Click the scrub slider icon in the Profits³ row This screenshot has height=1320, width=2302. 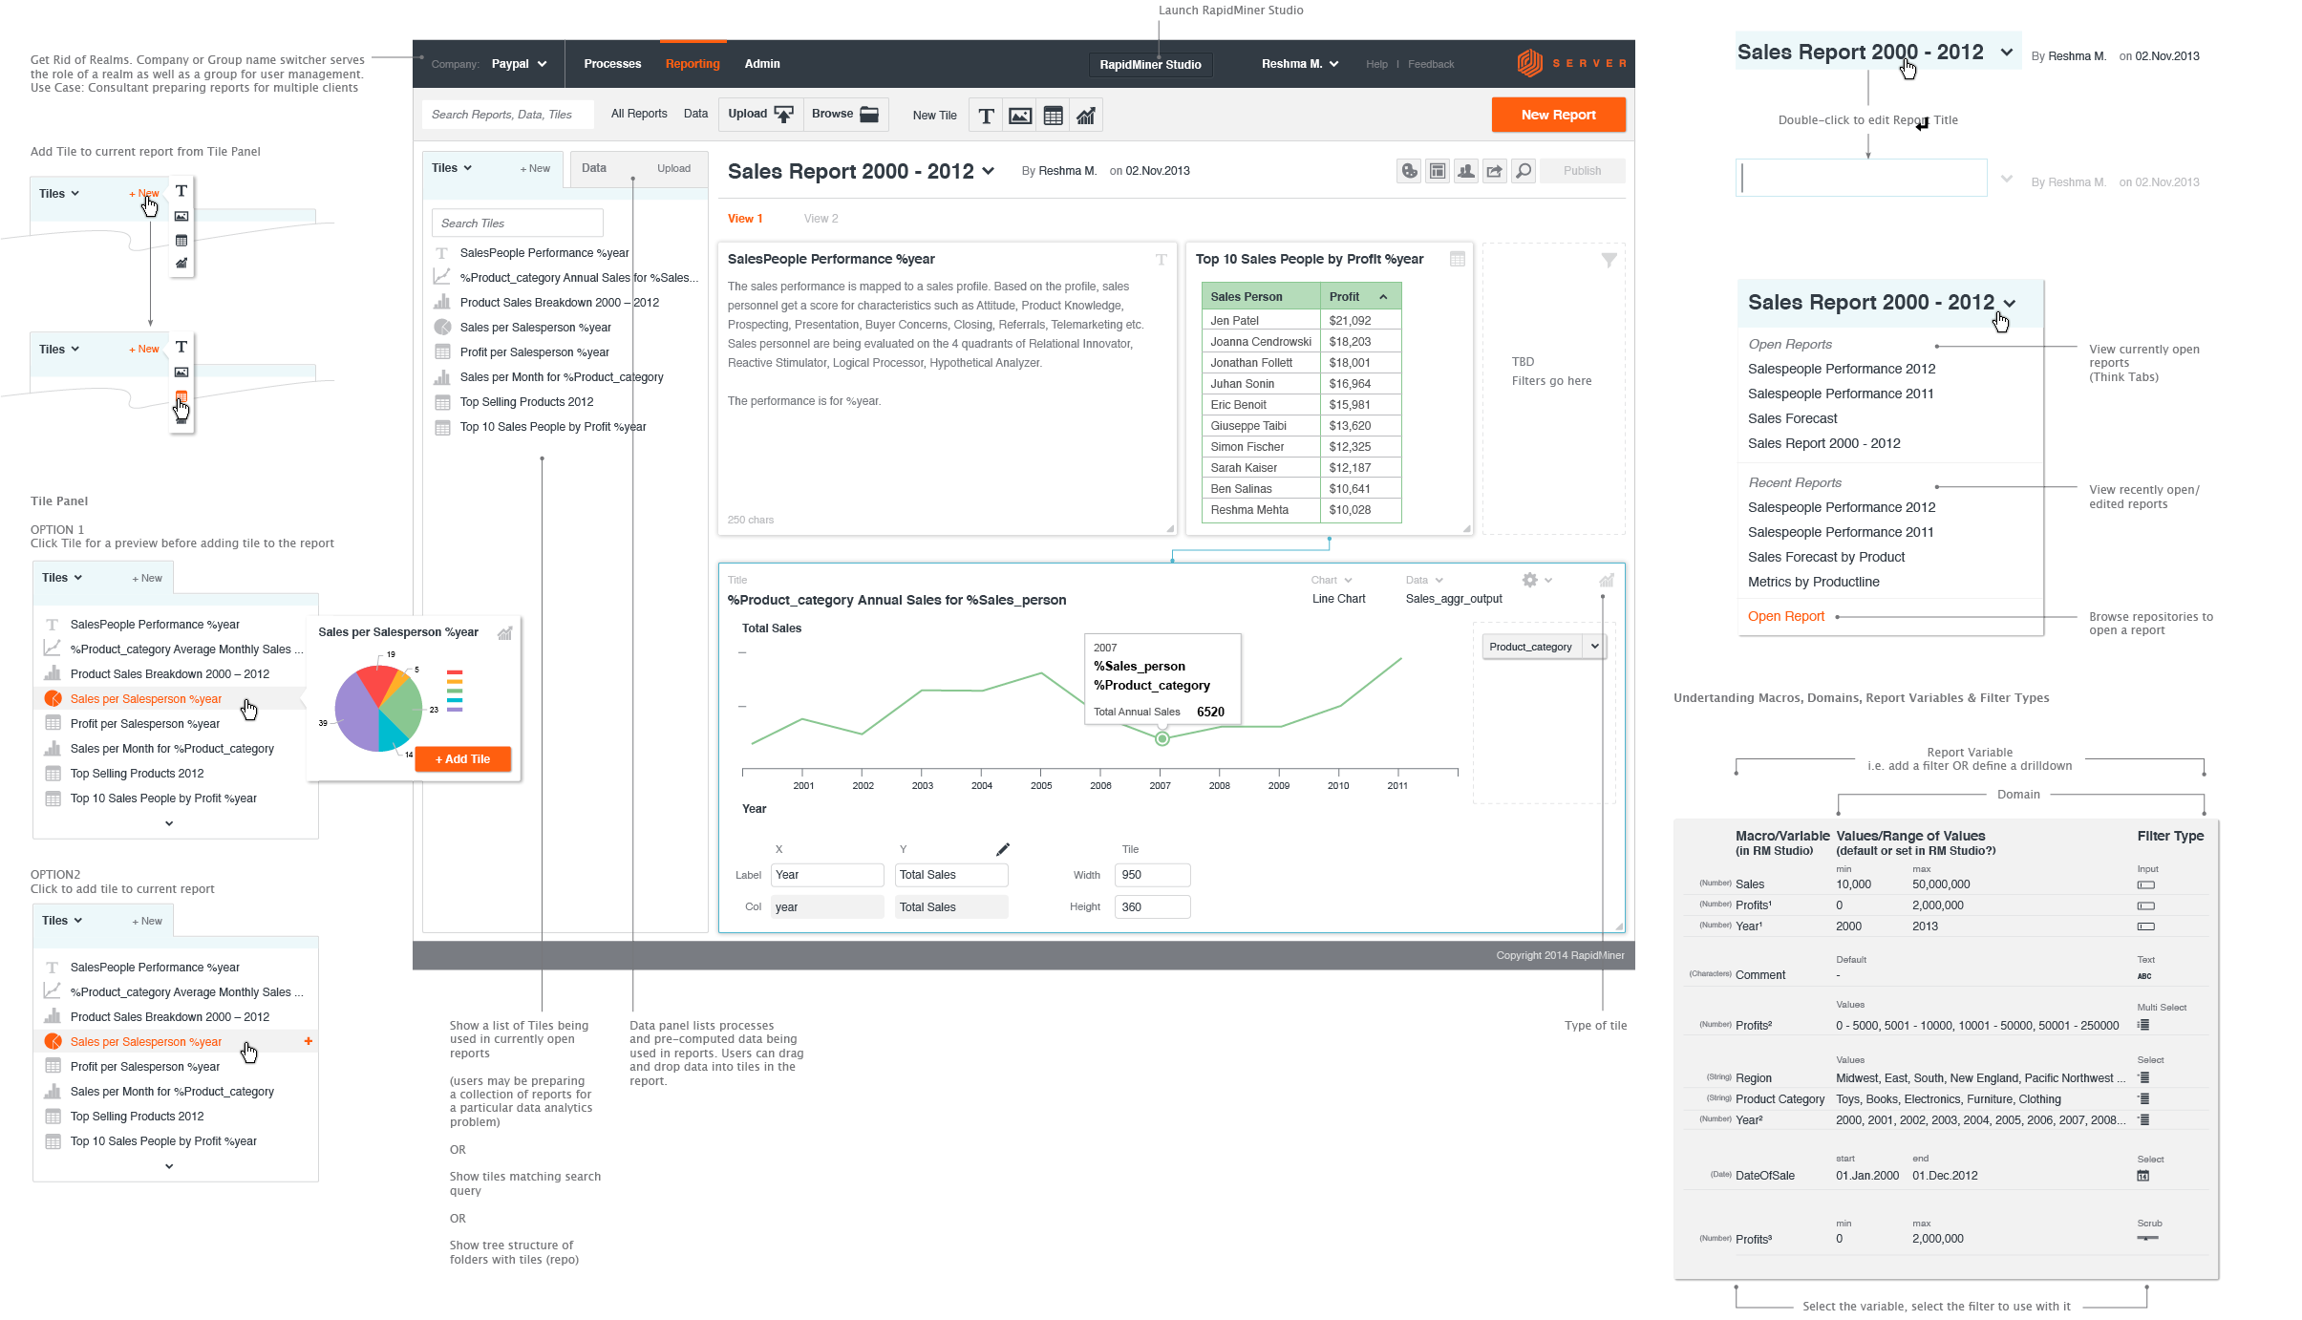point(2148,1238)
